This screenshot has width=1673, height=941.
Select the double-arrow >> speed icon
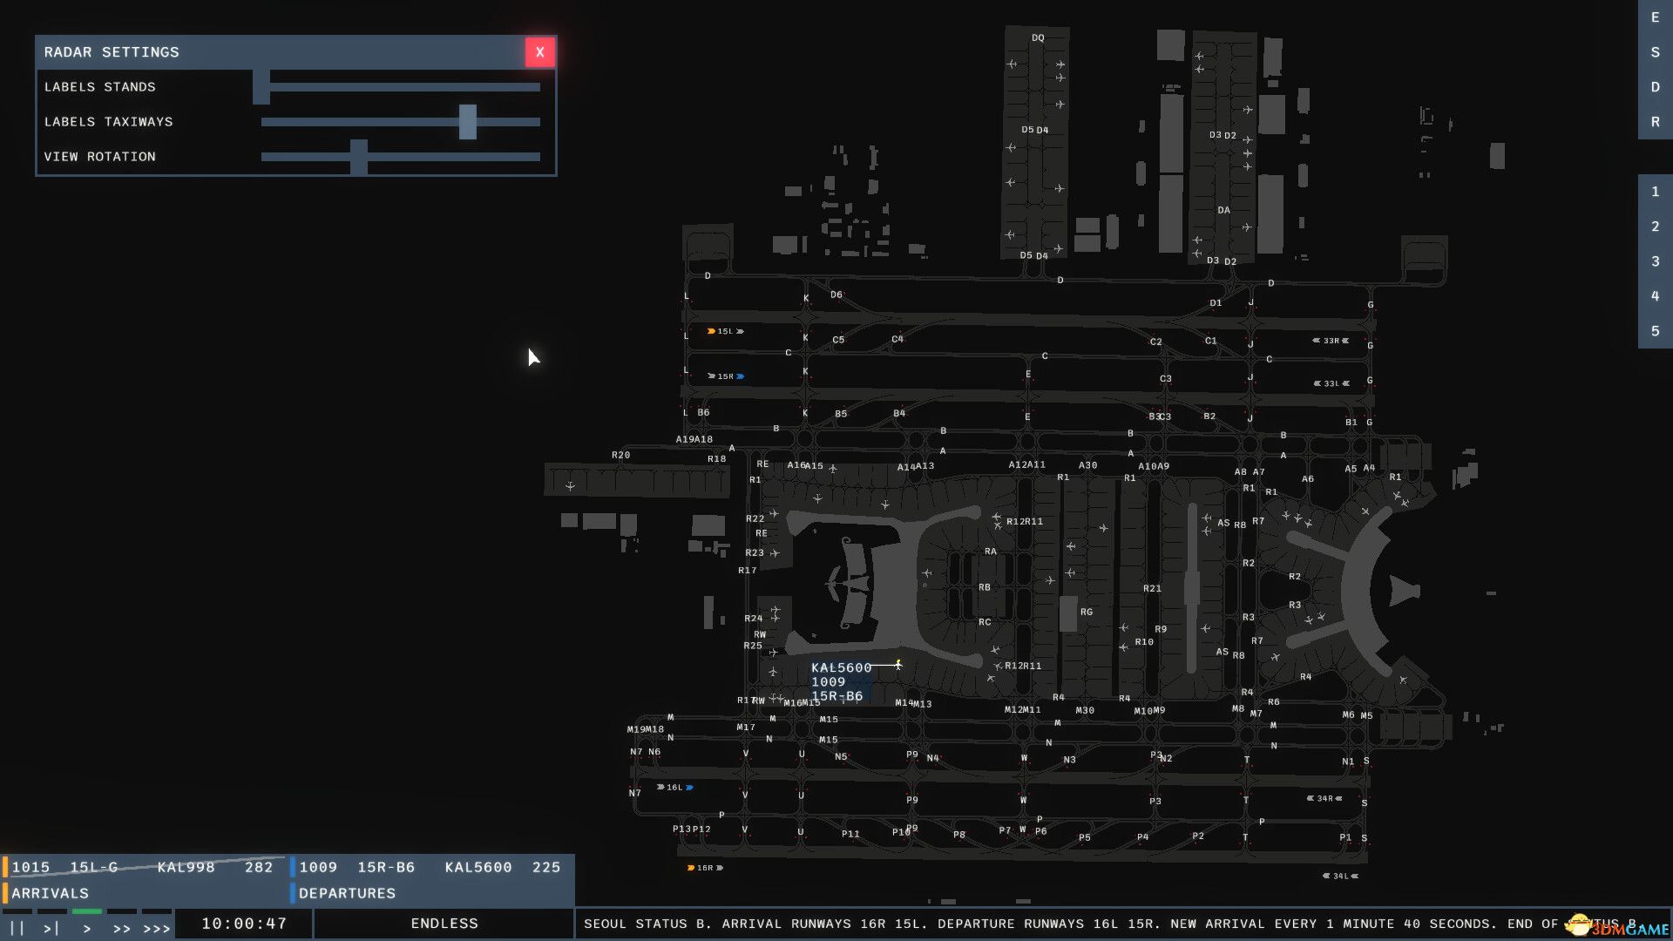tap(122, 924)
